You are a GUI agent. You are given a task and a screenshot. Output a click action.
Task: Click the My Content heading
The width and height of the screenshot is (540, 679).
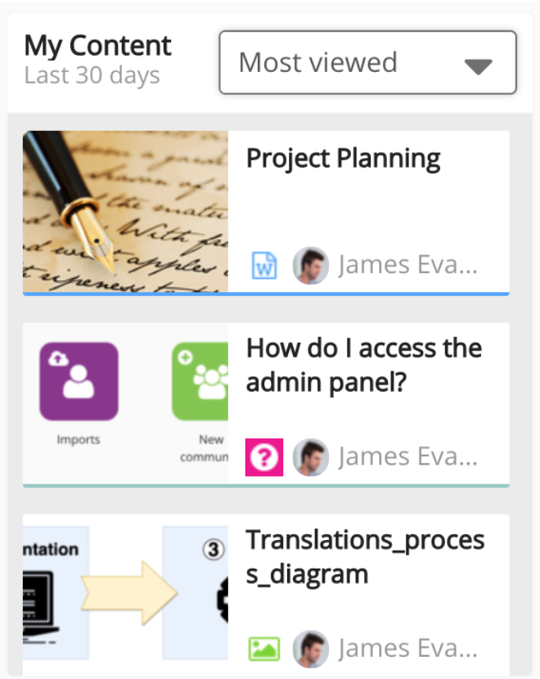[98, 46]
